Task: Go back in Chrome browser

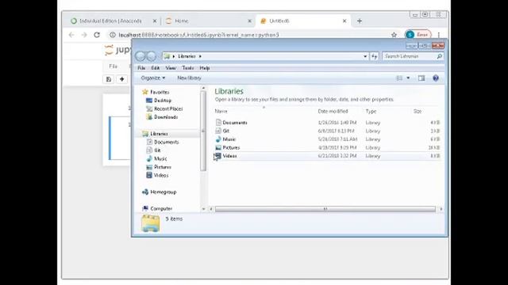Action: click(71, 35)
